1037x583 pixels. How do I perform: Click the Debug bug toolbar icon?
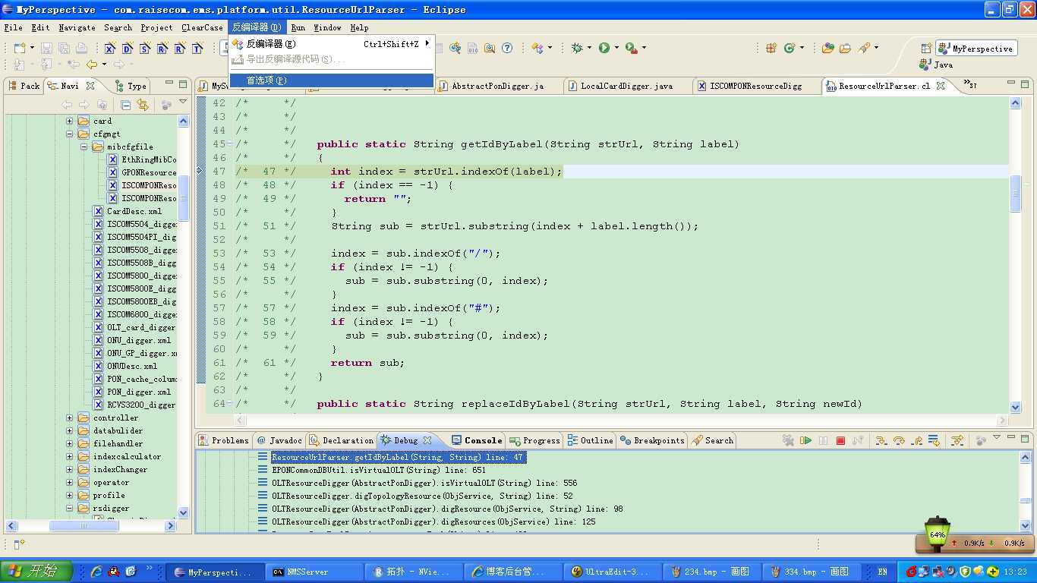click(577, 48)
